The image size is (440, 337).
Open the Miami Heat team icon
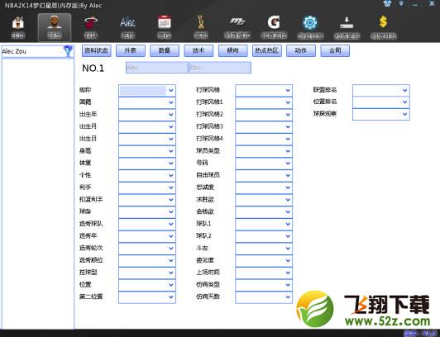coord(91,23)
